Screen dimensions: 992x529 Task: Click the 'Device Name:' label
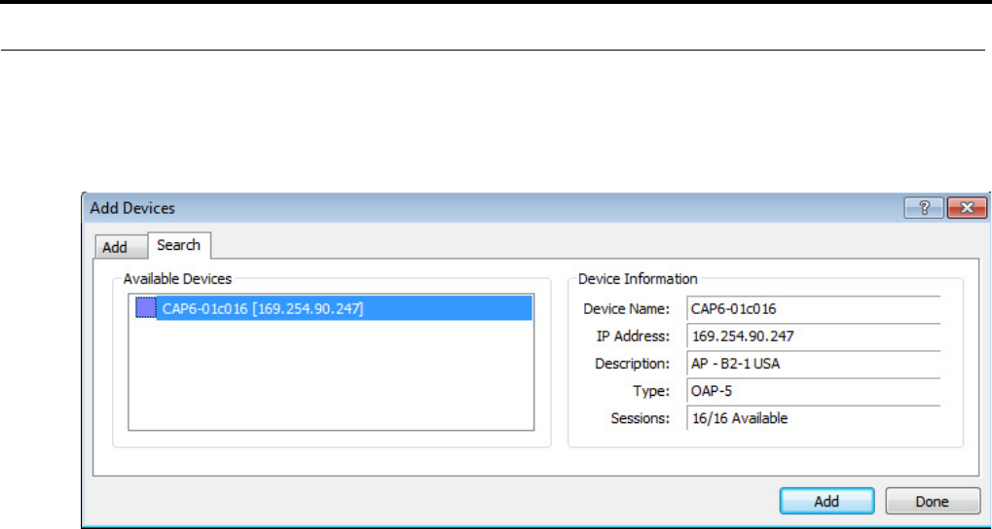coord(626,309)
